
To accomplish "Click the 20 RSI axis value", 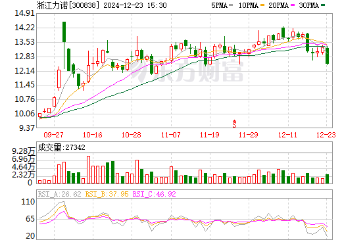I will pos(30,236).
